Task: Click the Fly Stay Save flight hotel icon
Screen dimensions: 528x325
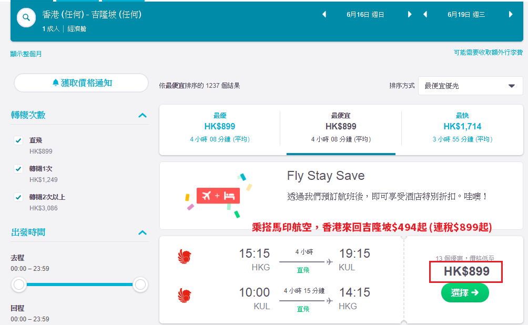Action: (x=218, y=196)
